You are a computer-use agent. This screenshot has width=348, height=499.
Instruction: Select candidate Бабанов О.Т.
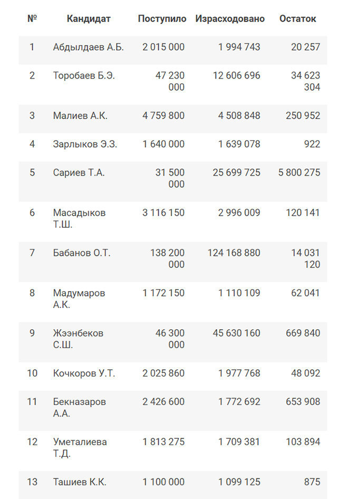(x=82, y=253)
